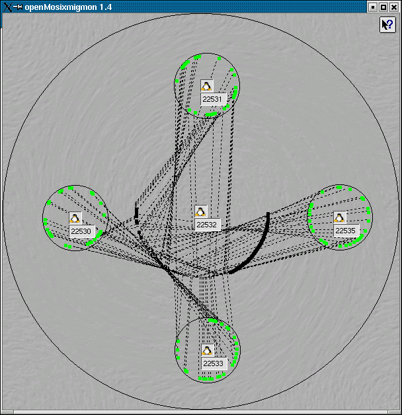The image size is (402, 415).
Task: Click the penguin icon of node 22531
Action: [x=207, y=86]
